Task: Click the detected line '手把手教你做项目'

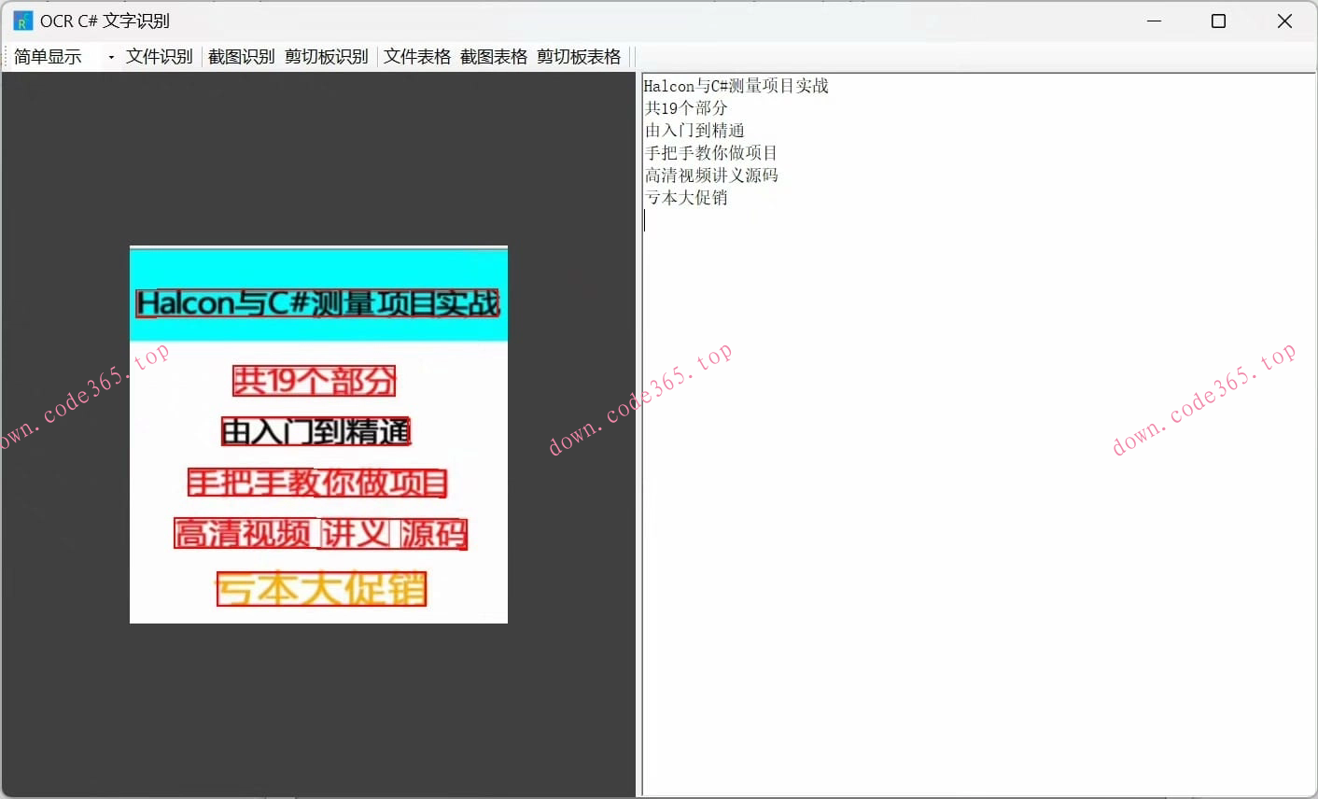Action: pos(317,482)
